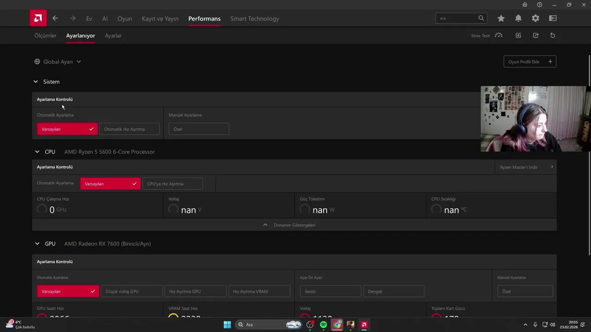Click the import profile icon

pos(519,36)
